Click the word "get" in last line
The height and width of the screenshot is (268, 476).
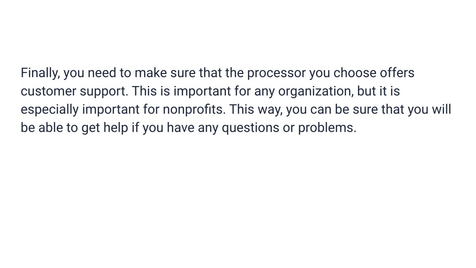click(91, 128)
